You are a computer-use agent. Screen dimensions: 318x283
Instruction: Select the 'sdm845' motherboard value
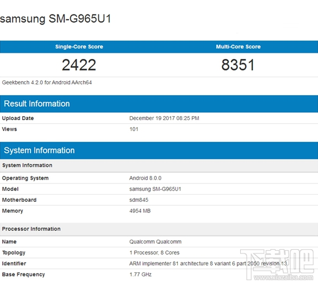(139, 200)
